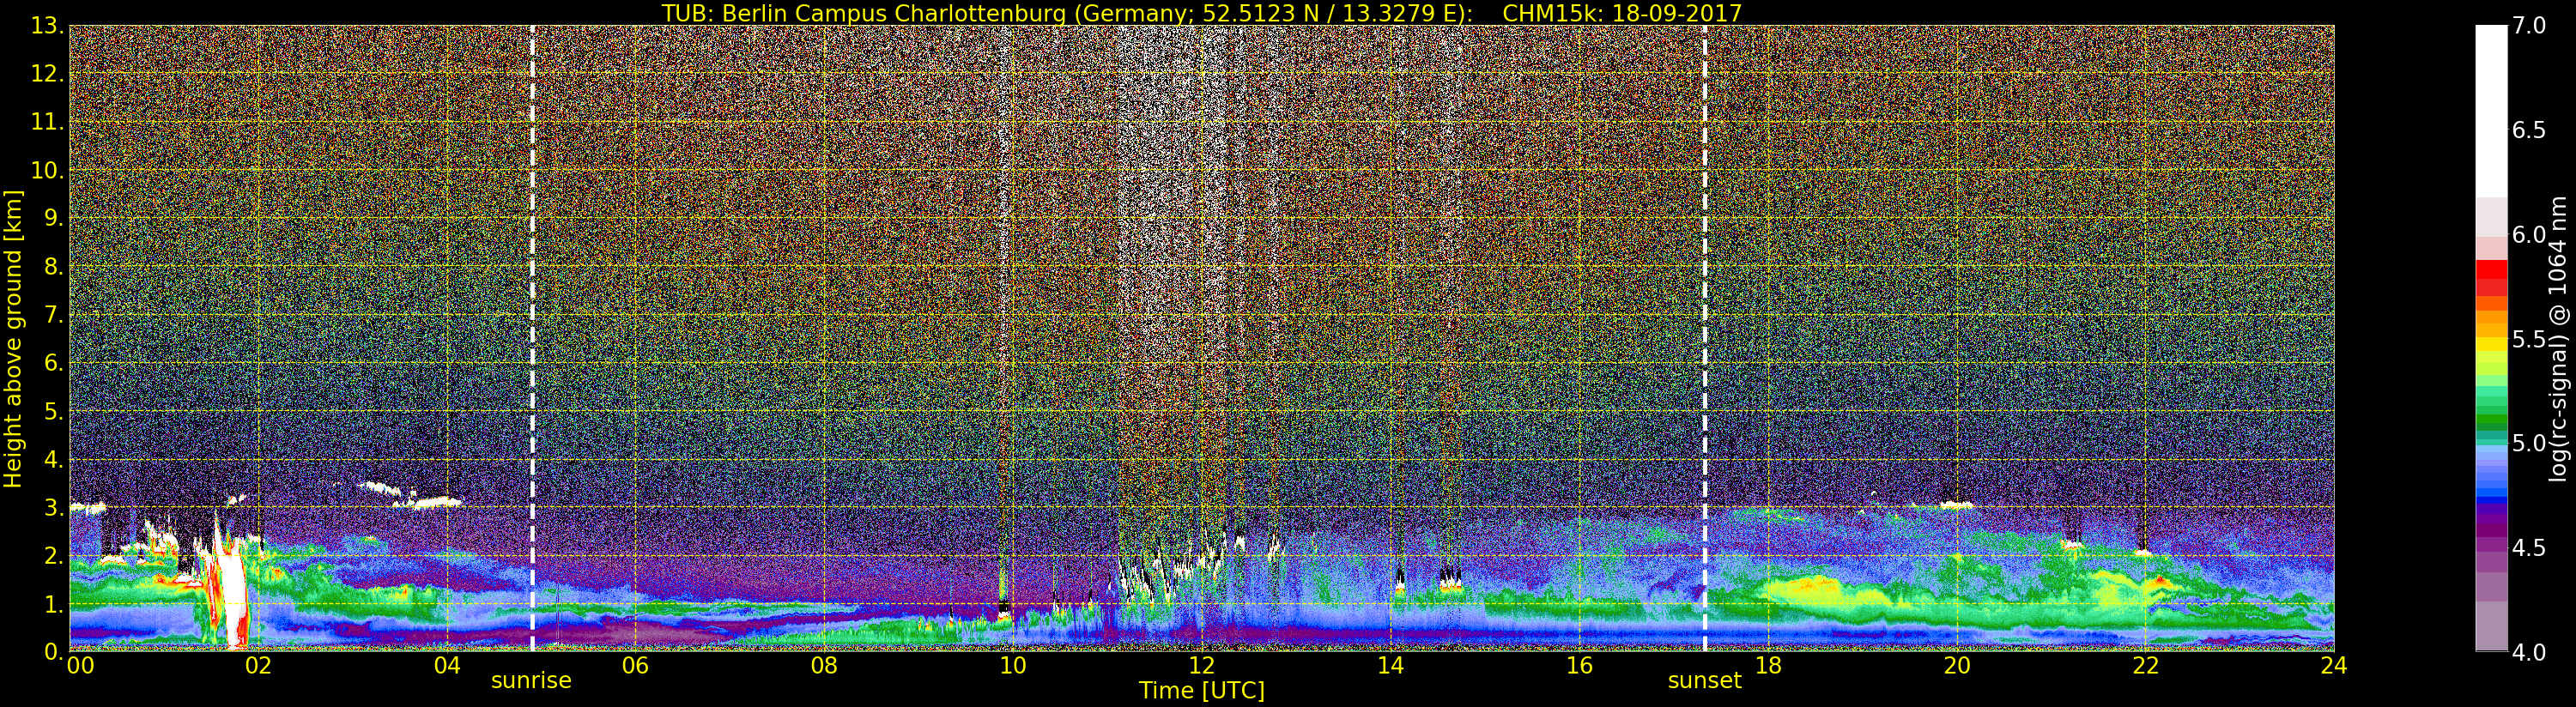The height and width of the screenshot is (707, 2576).
Task: Click the '1.' height tick label
Action: point(54,603)
